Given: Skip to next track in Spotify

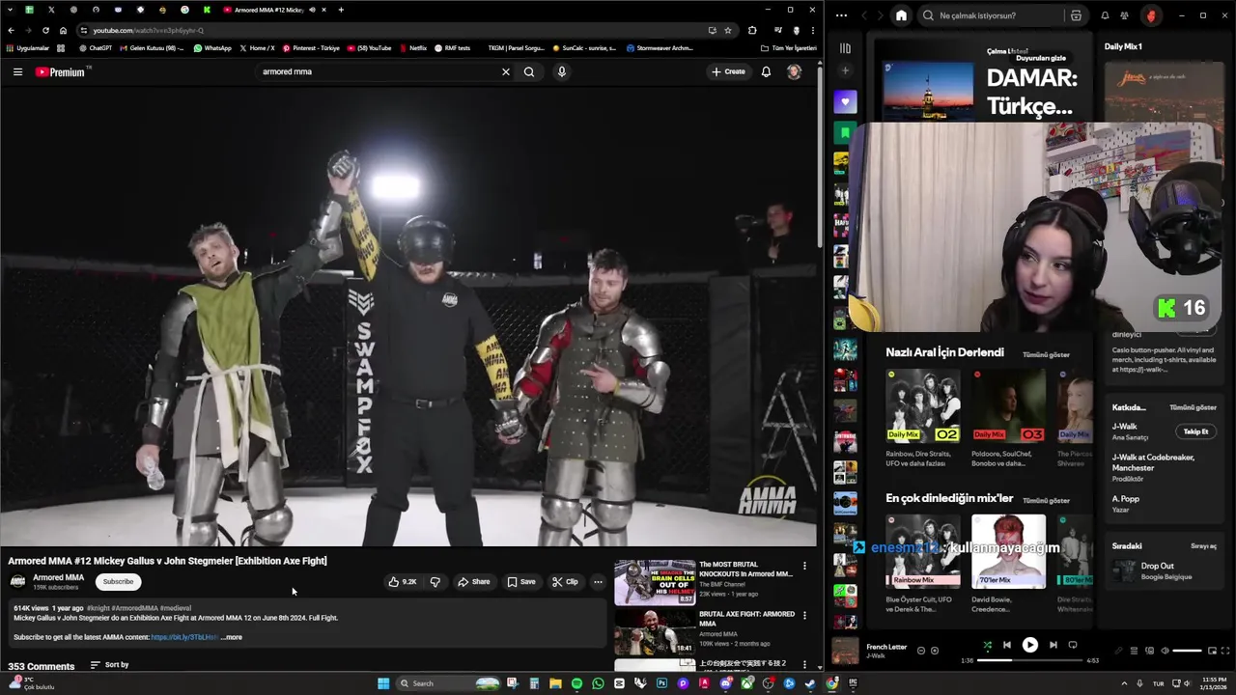Looking at the screenshot, I should click(1053, 645).
